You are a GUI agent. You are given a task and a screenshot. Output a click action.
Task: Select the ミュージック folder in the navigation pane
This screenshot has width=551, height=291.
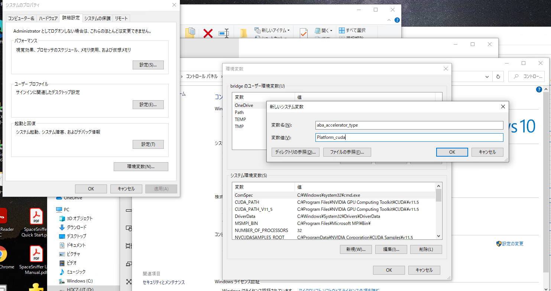point(76,272)
